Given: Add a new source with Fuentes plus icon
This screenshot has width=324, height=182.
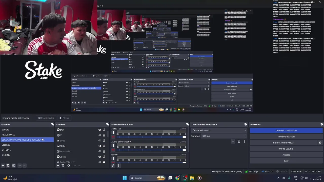Looking at the screenshot, I should [58, 166].
